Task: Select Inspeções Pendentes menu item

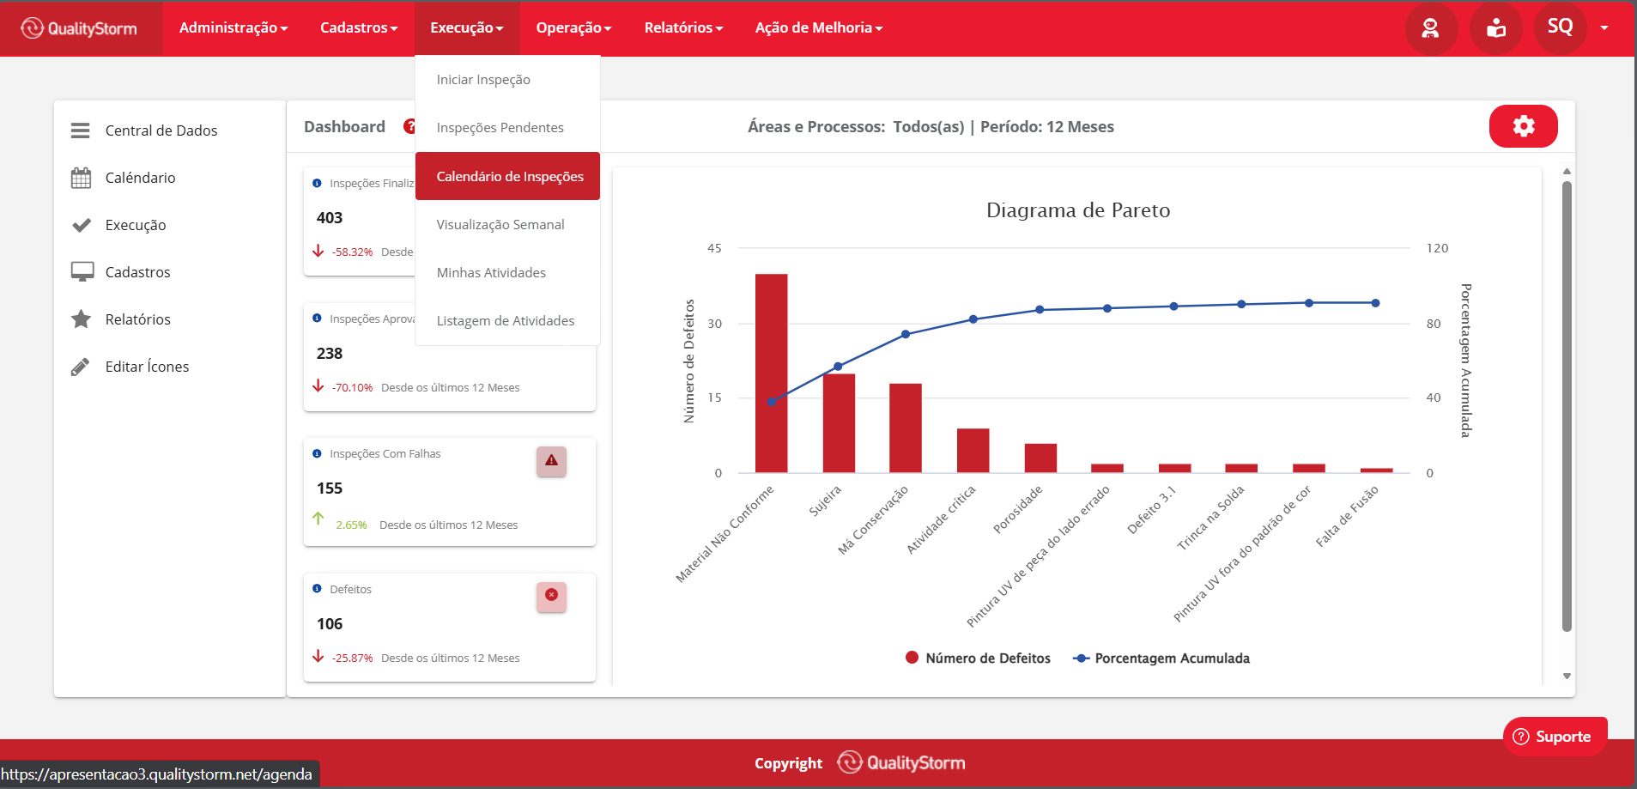Action: [x=507, y=128]
